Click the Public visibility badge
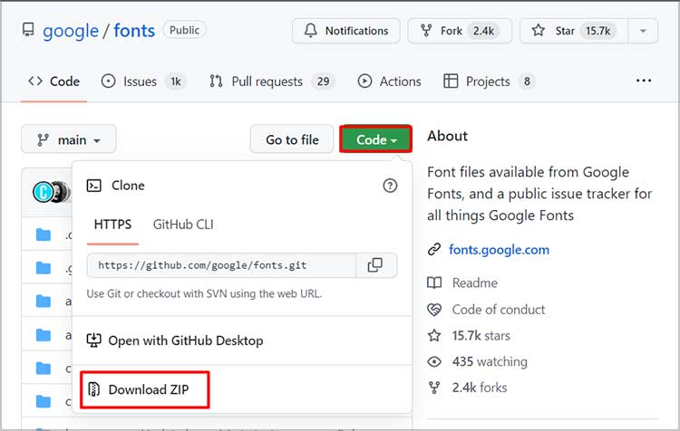Viewport: 680px width, 431px height. [x=184, y=30]
